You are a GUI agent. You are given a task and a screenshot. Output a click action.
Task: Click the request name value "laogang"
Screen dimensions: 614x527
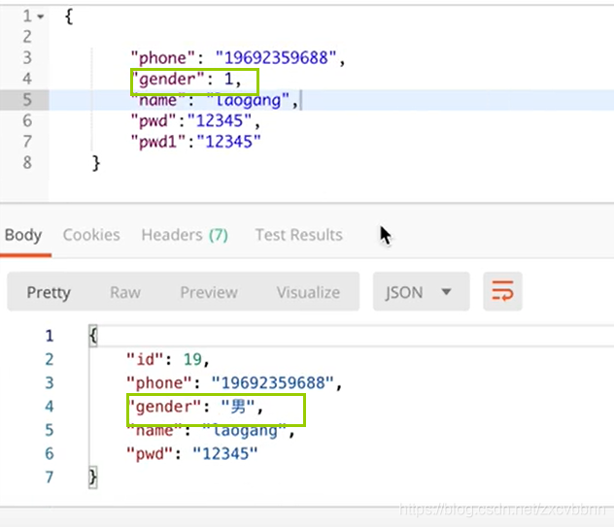pos(248,100)
